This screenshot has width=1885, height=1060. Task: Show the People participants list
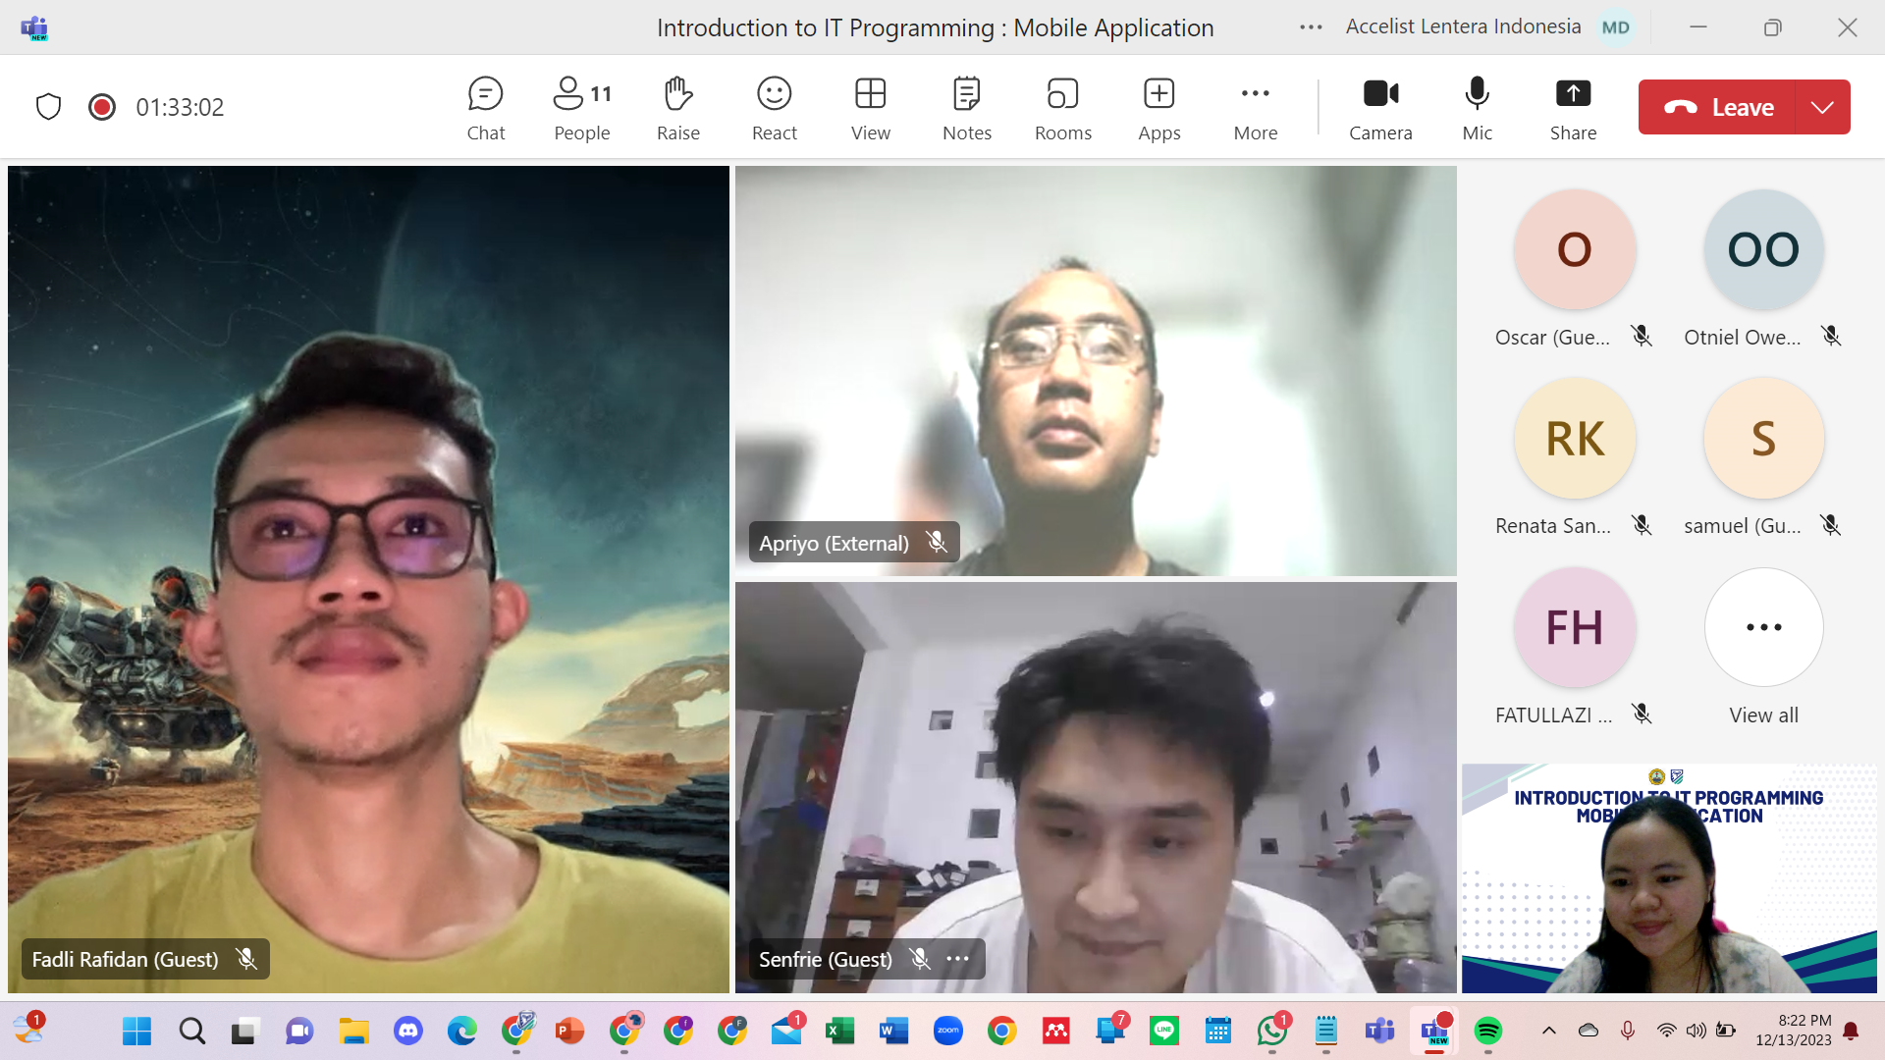[x=581, y=108]
